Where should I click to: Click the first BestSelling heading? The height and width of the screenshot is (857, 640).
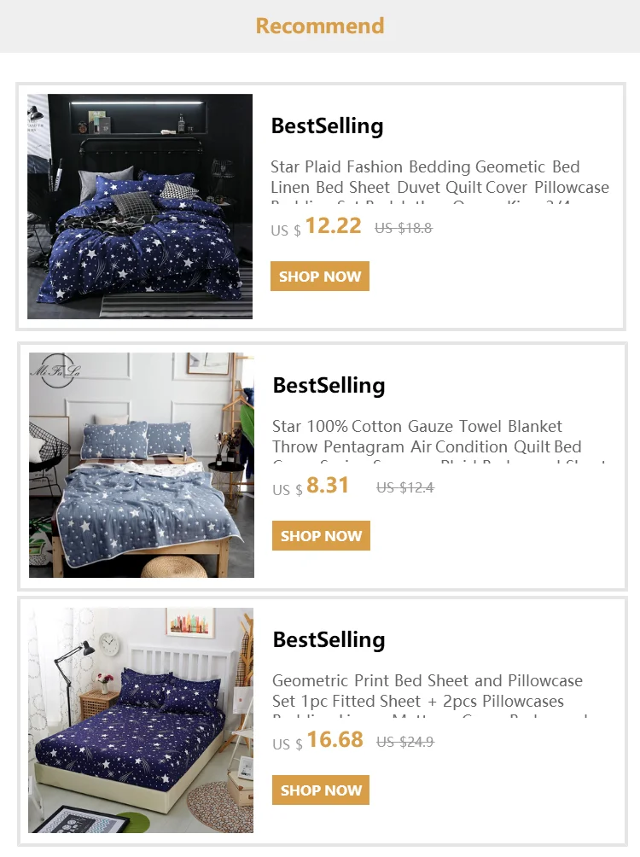[x=328, y=125]
